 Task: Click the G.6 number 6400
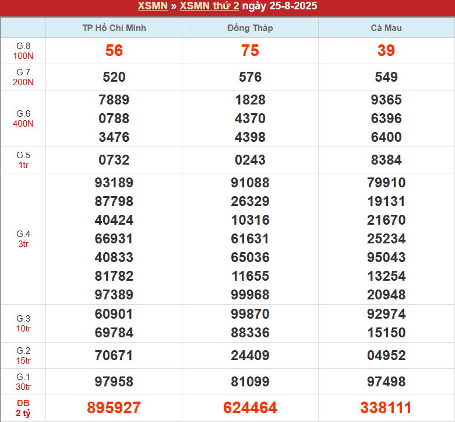(x=386, y=137)
